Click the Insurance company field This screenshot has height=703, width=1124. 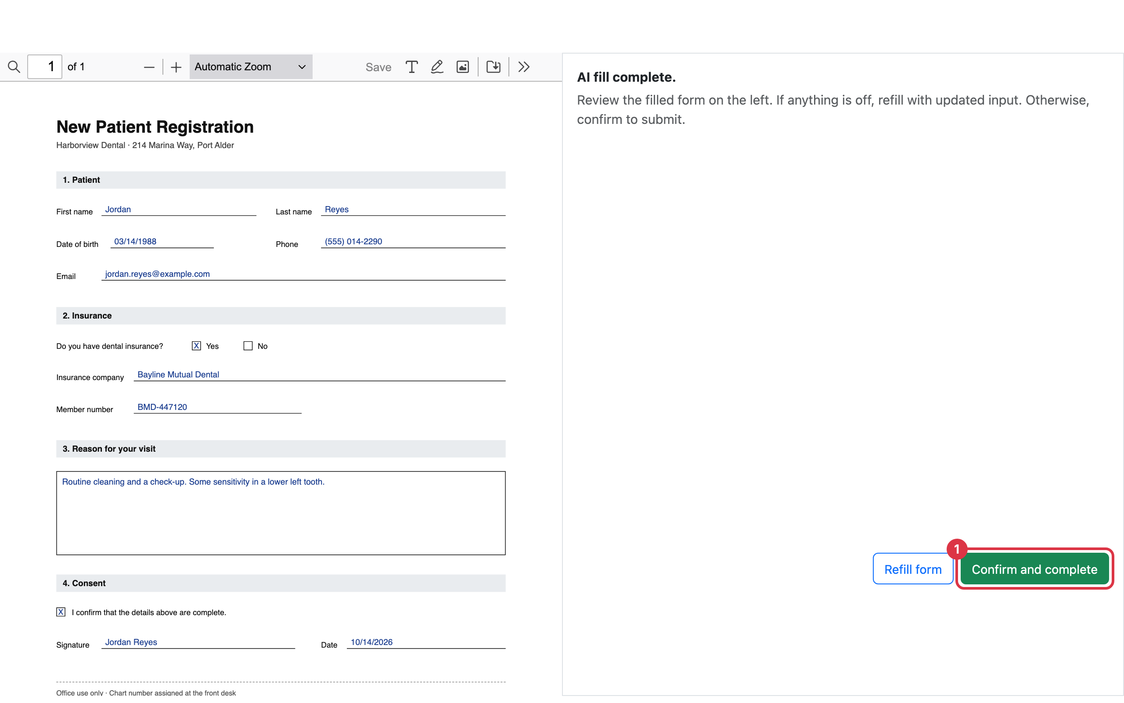coord(320,375)
